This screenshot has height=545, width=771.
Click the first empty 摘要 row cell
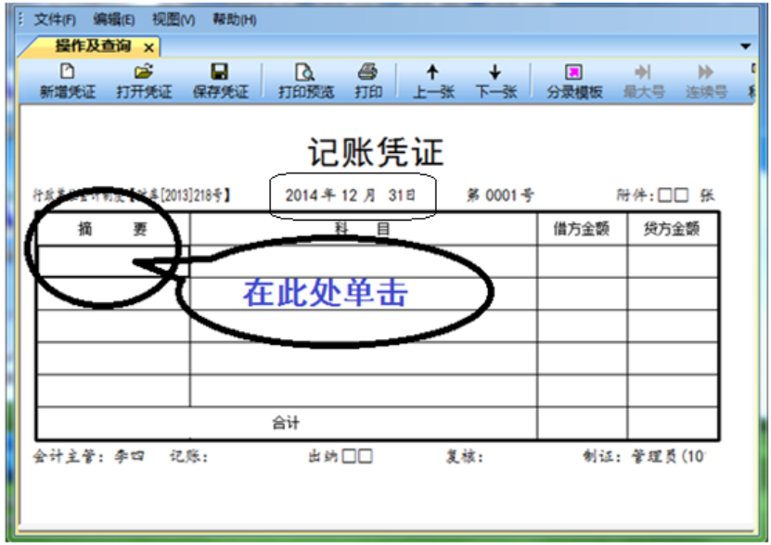[x=113, y=261]
